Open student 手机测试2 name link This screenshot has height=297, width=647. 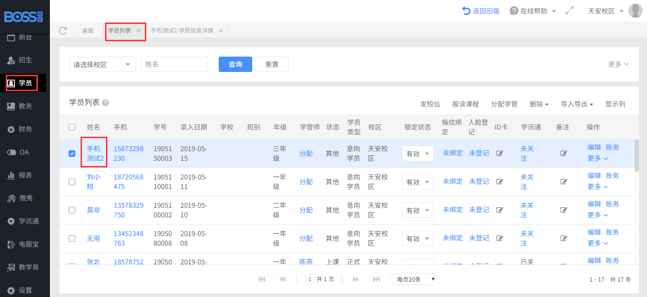click(x=94, y=153)
